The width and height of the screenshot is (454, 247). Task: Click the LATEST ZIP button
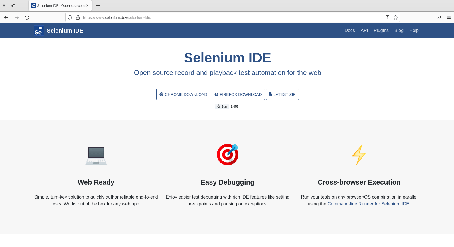click(x=282, y=94)
